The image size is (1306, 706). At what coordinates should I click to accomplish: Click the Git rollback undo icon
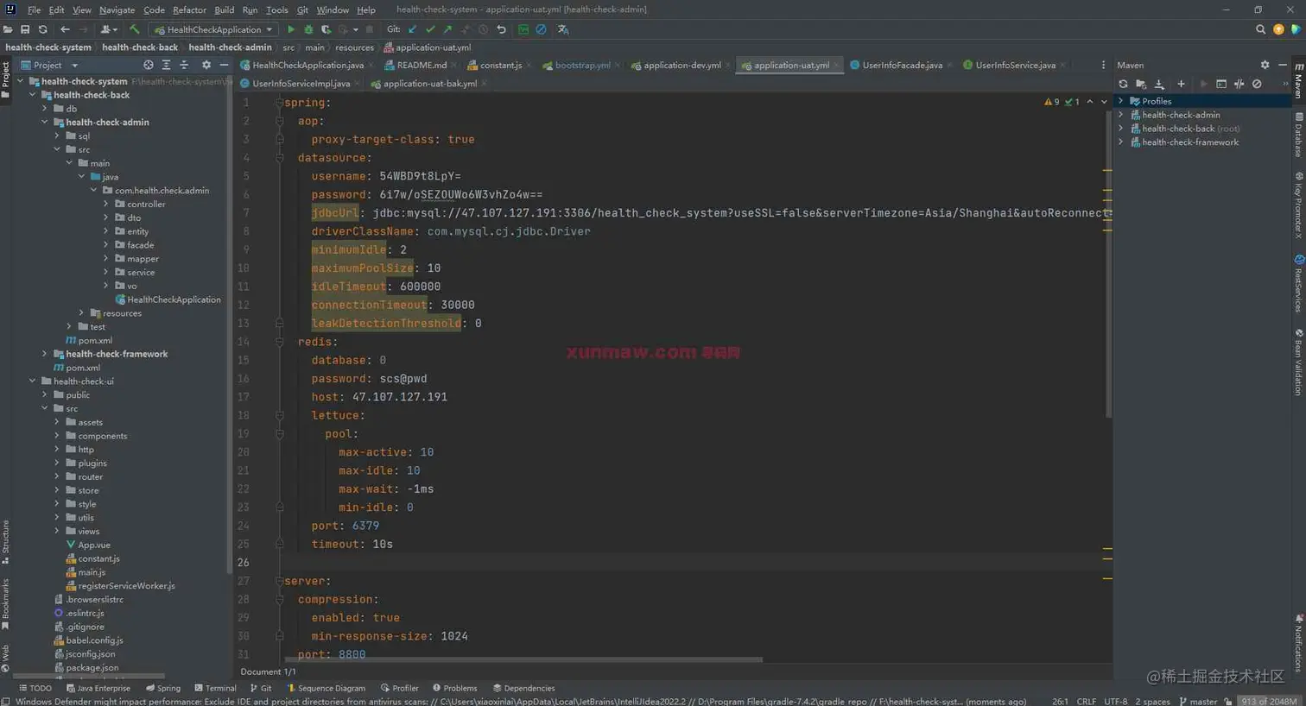click(501, 29)
